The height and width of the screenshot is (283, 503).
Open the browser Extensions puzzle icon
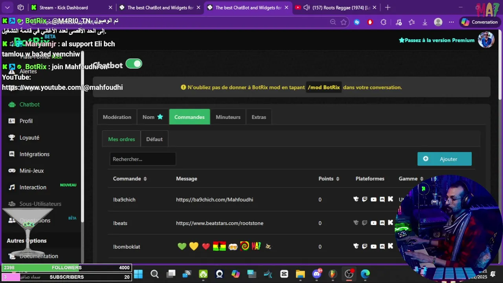coord(384,22)
